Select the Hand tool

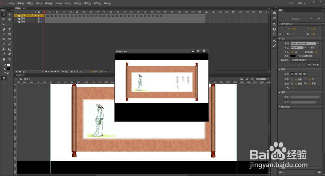click(4, 59)
